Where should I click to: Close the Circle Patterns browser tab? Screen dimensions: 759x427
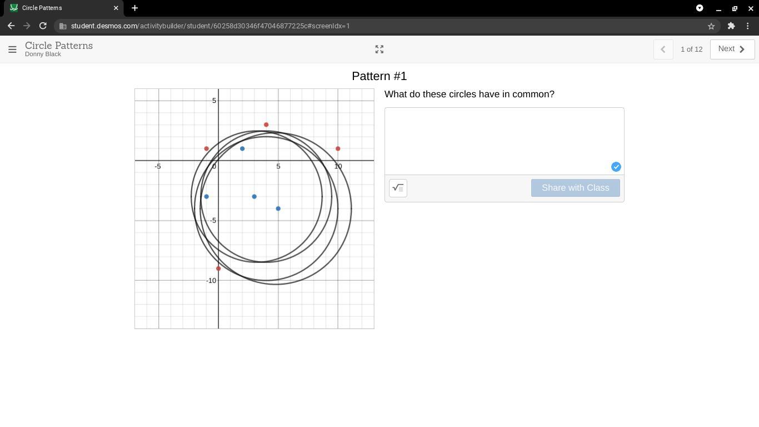click(x=116, y=8)
